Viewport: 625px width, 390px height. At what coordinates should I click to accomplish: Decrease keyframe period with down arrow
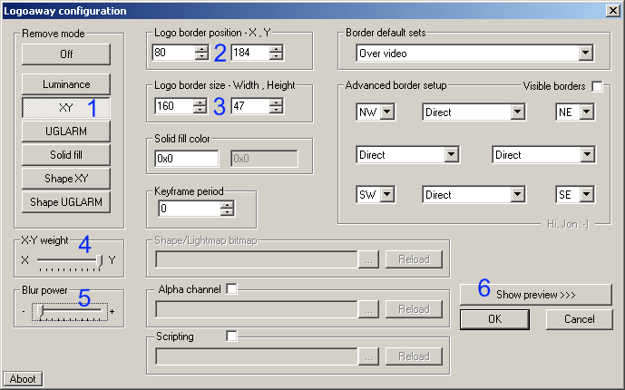227,212
